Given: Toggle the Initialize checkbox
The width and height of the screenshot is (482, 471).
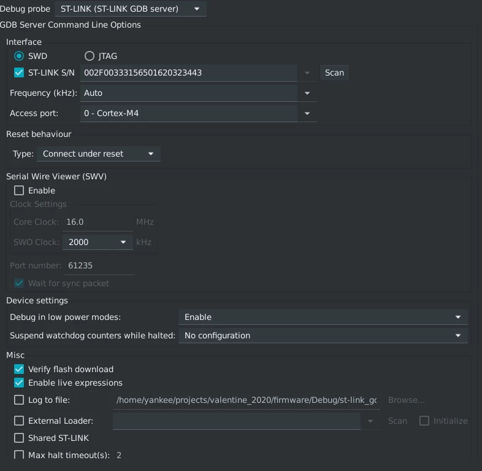Looking at the screenshot, I should (424, 421).
